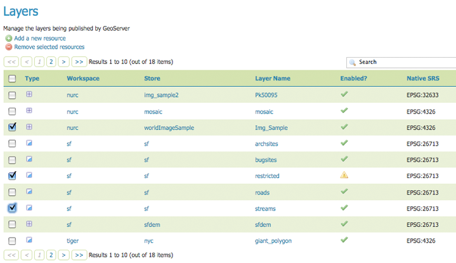Jump to last page using bottom >> button
The image size is (456, 263).
tap(79, 255)
